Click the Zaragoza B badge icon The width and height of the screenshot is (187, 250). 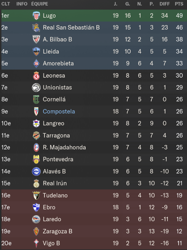tap(36, 231)
